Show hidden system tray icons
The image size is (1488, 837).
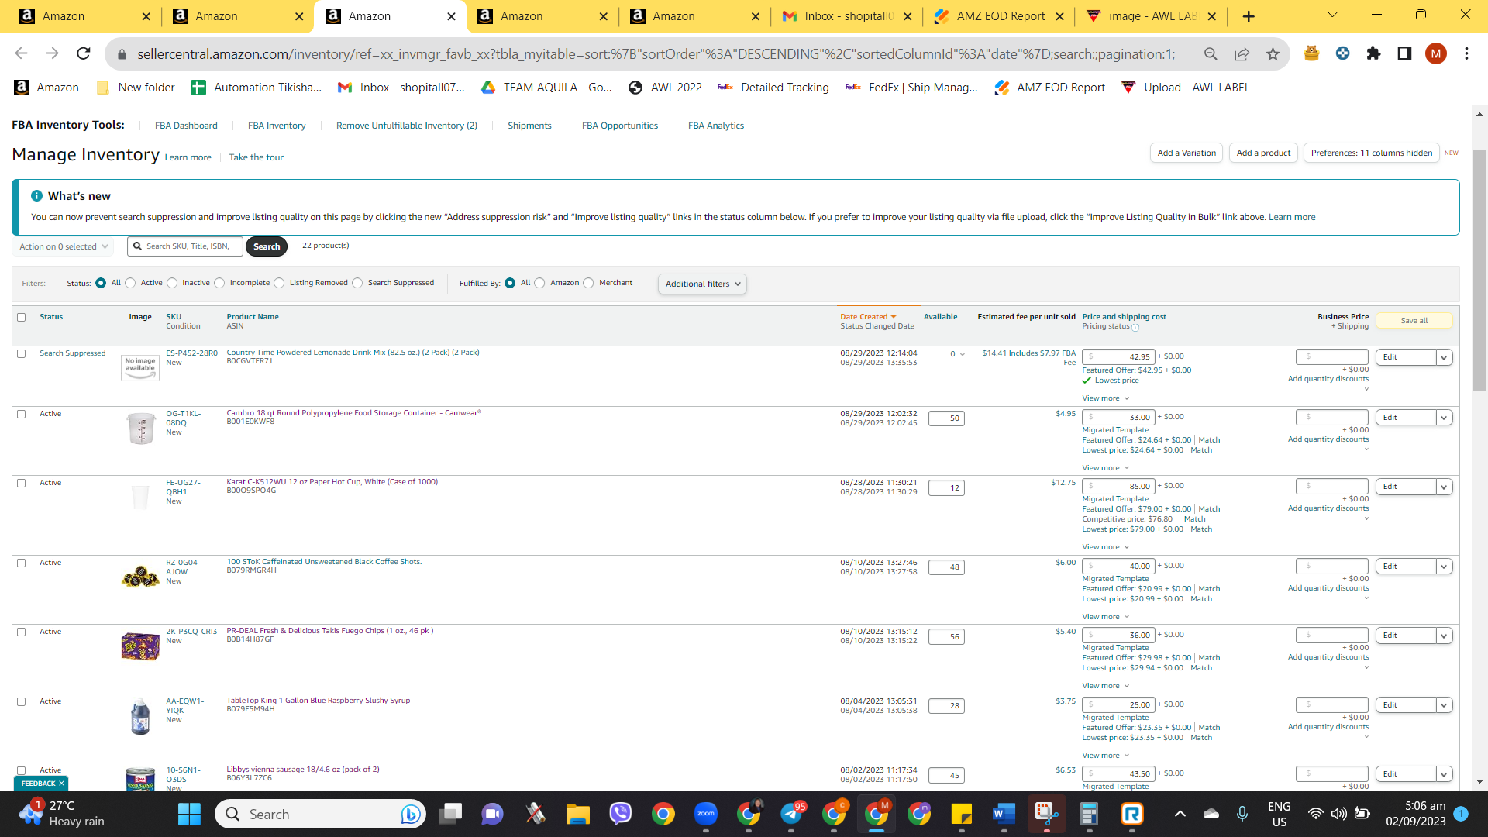coord(1180,814)
